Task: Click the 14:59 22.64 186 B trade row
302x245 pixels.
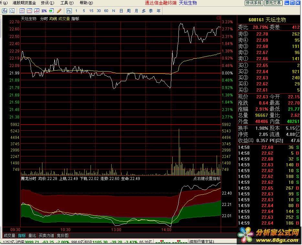Action: (x=269, y=223)
